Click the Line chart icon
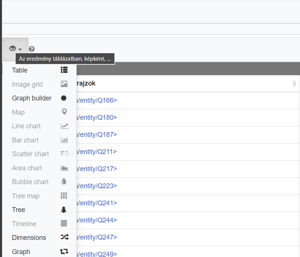Viewport: 300px width, 257px height. [x=64, y=126]
